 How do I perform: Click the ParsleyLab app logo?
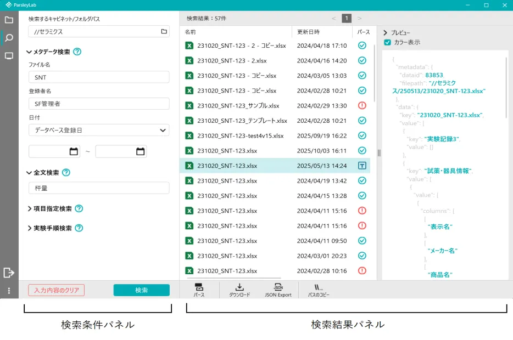8,5
